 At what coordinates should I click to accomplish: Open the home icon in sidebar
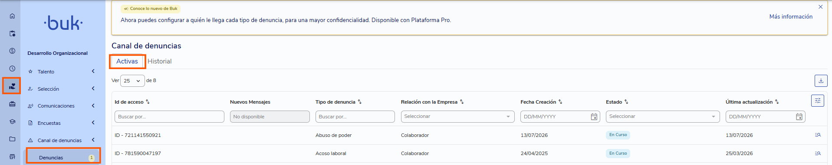pos(12,16)
